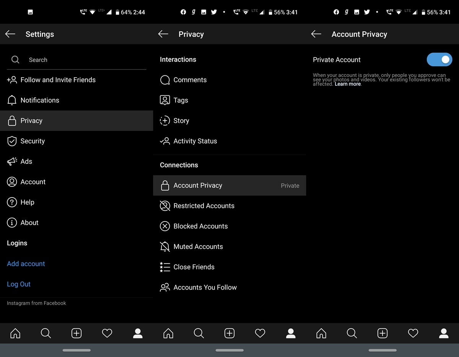Click the Story dashed-circle plus icon
Image resolution: width=459 pixels, height=357 pixels.
tap(165, 121)
